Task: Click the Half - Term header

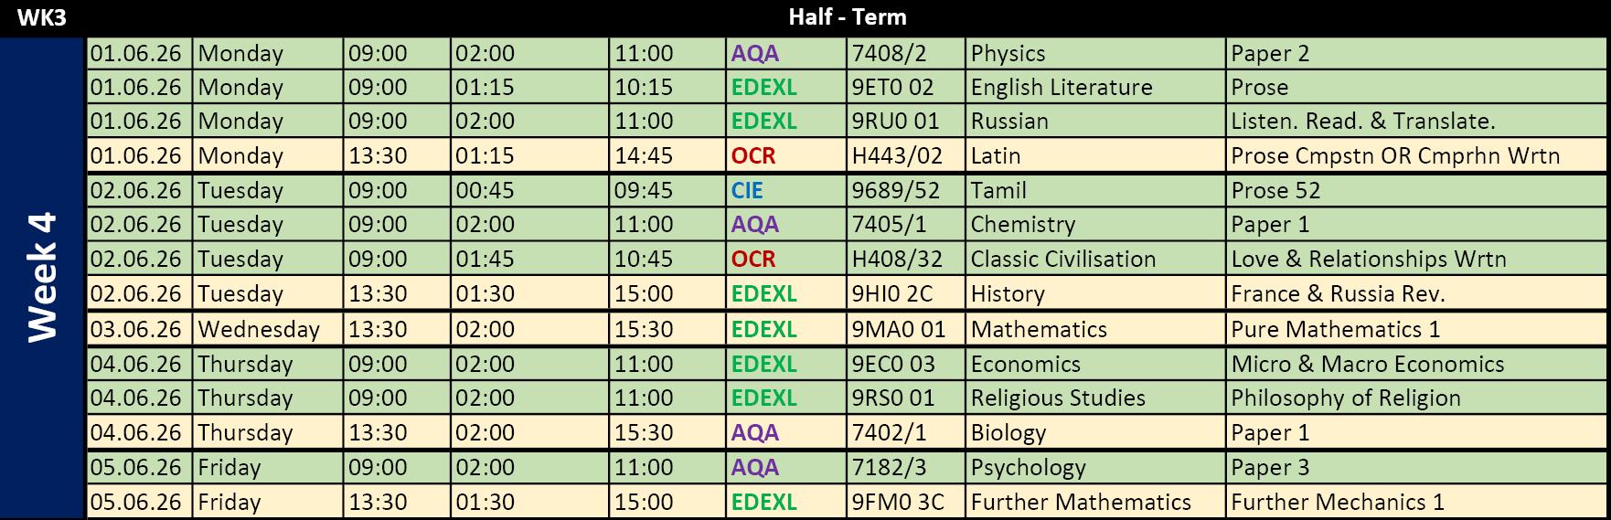Action: (x=847, y=17)
